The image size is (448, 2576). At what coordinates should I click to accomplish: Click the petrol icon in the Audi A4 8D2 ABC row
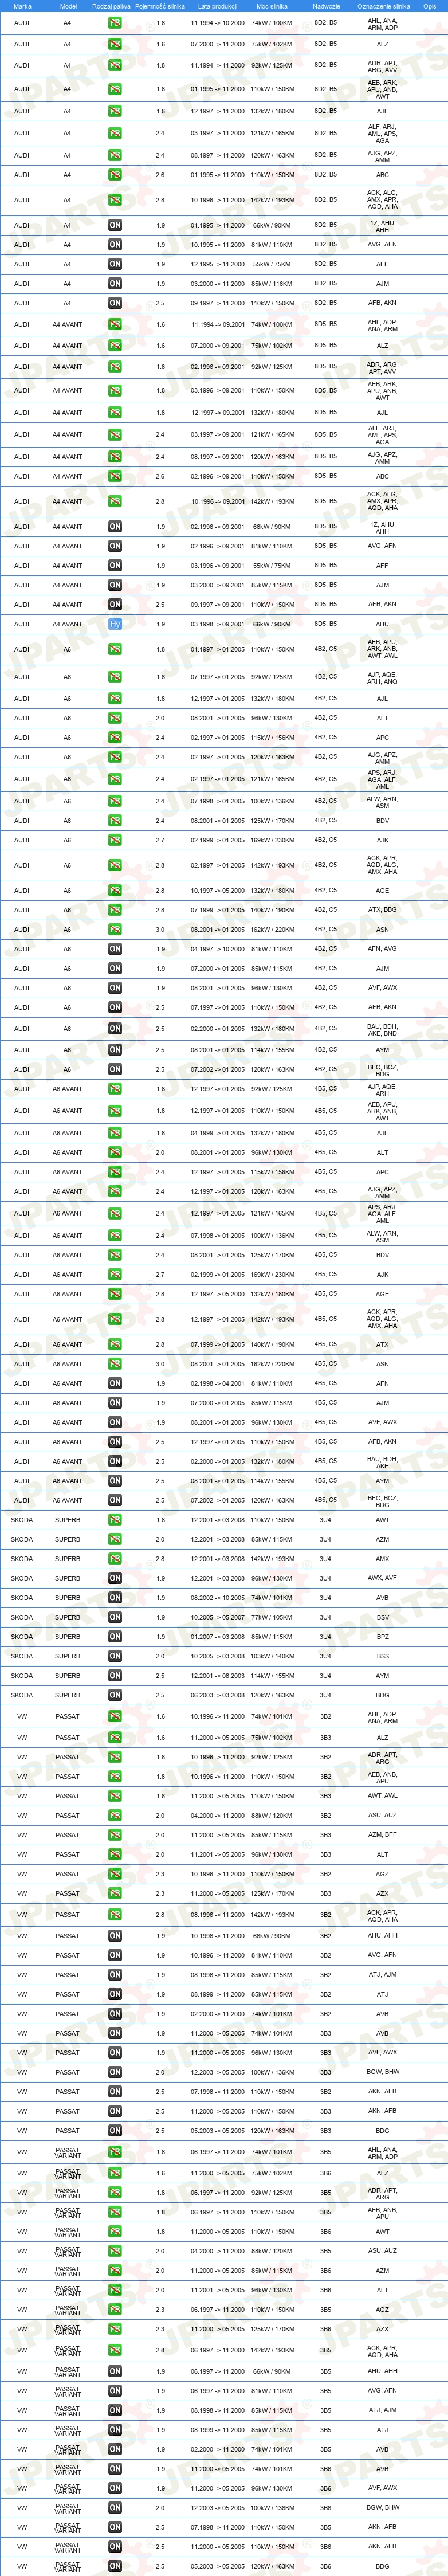pyautogui.click(x=115, y=175)
